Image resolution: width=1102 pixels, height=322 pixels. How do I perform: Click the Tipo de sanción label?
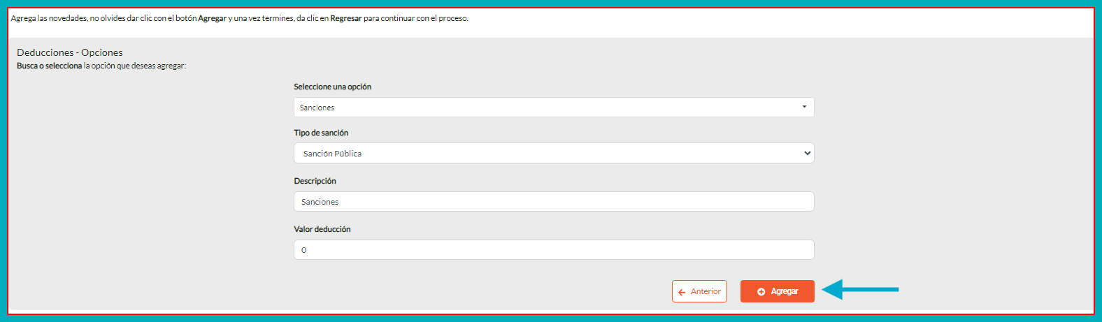pos(321,133)
